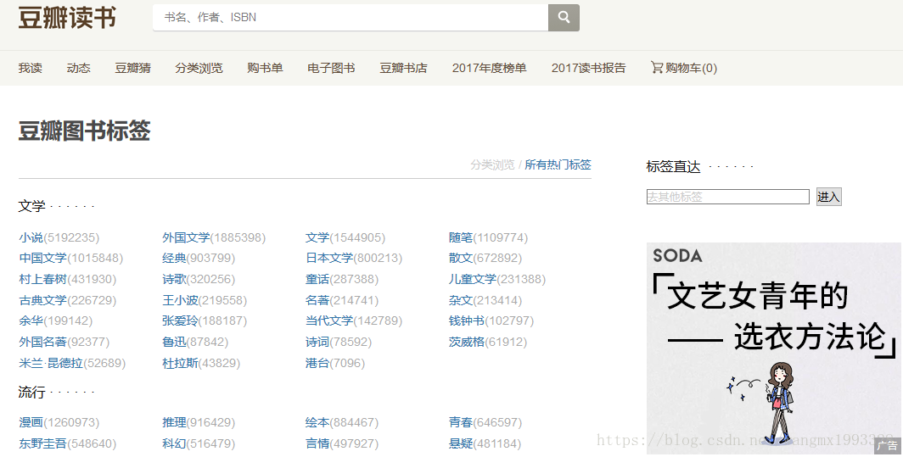The image size is (903, 457).
Task: Open the 村上春树 tag
Action: point(42,279)
